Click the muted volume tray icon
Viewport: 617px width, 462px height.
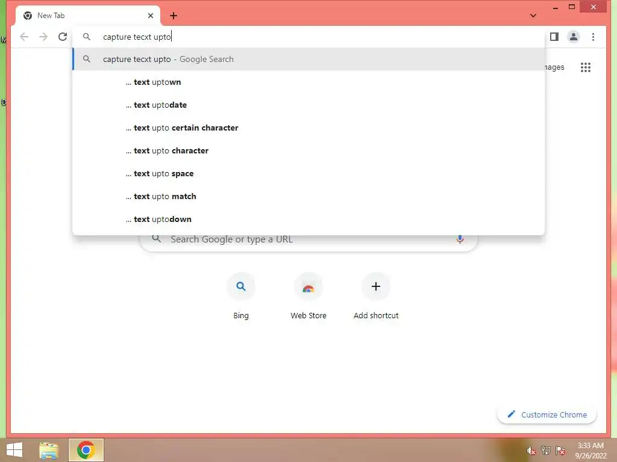531,451
